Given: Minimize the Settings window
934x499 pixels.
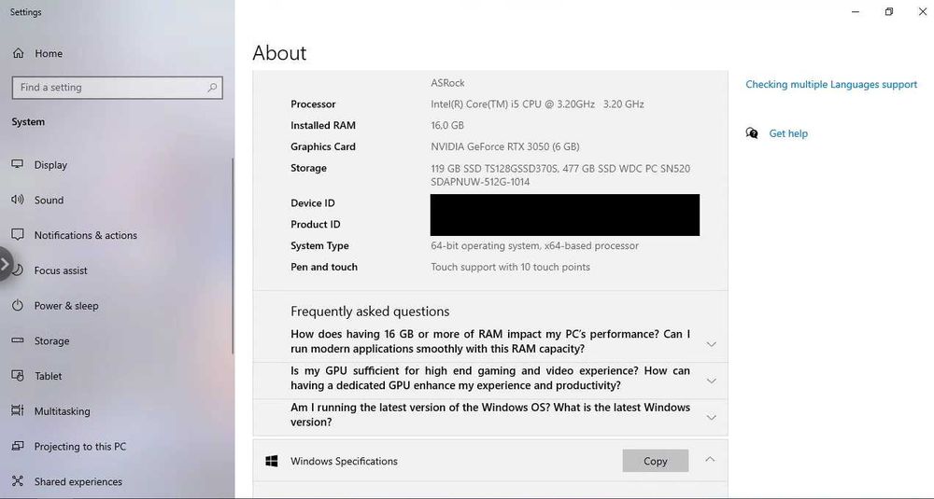Looking at the screenshot, I should tap(856, 11).
